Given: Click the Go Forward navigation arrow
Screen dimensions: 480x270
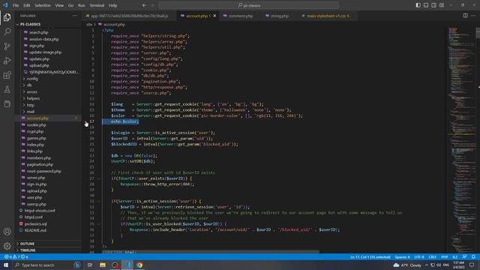Looking at the screenshot, I should 152,5.
